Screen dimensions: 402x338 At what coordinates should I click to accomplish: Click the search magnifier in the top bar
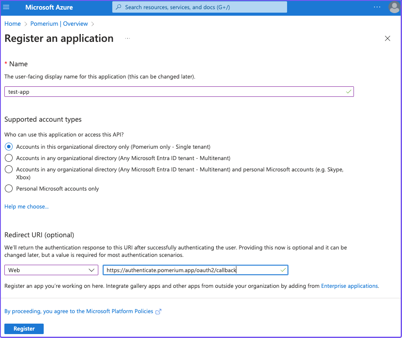point(118,7)
